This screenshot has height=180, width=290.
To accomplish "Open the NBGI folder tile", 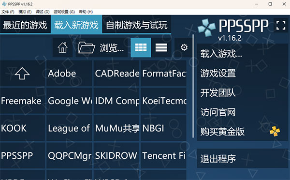I will pyautogui.click(x=164, y=128).
